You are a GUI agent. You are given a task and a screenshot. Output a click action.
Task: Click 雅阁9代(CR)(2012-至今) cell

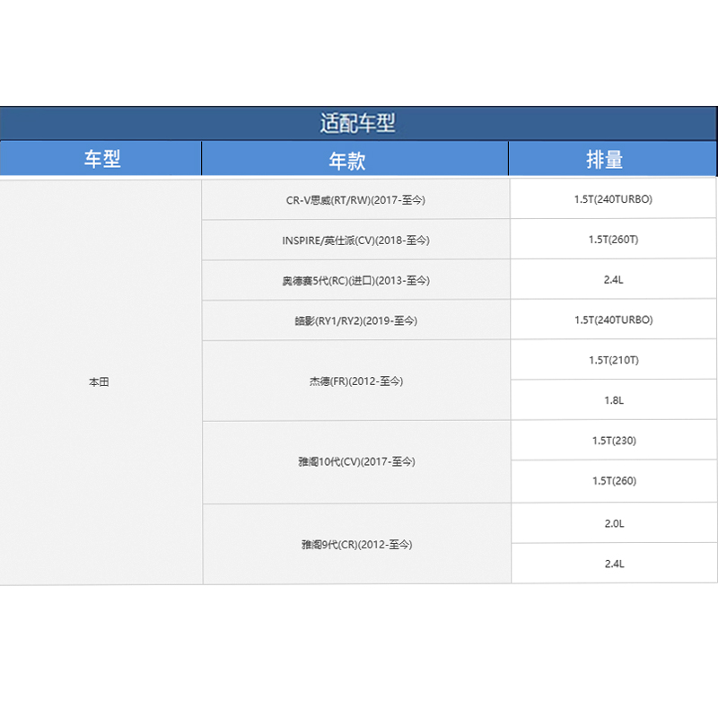(x=355, y=544)
